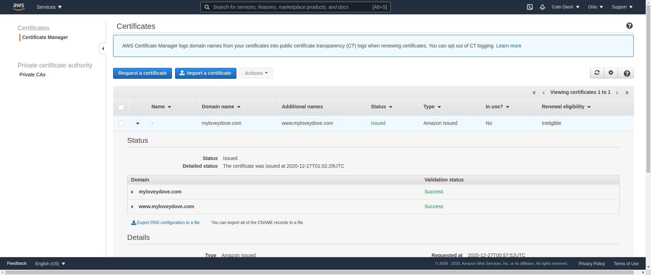Screen dimensions: 651x275
Task: Sort by Status column
Action: [x=382, y=107]
